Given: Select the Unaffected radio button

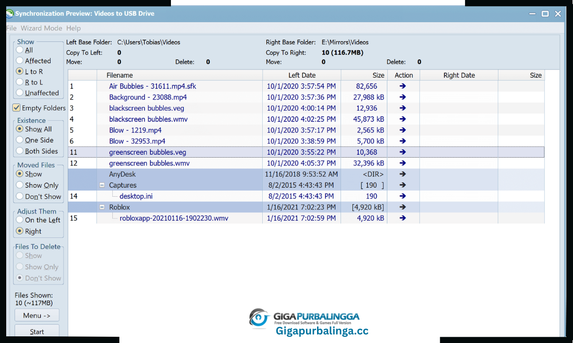Looking at the screenshot, I should (20, 93).
